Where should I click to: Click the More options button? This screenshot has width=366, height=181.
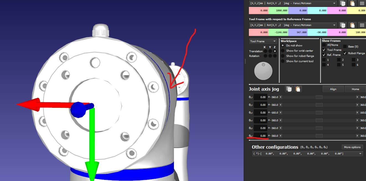click(352, 147)
